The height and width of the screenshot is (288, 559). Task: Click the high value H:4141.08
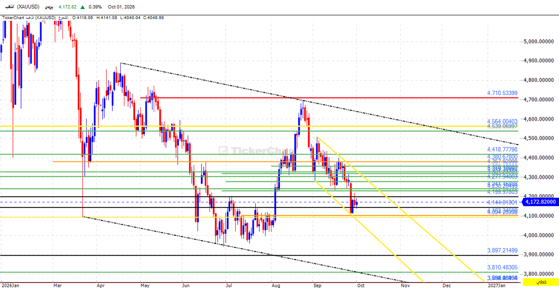(x=107, y=18)
